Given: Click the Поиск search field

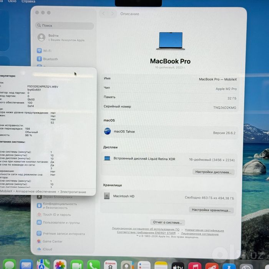Looking at the screenshot, I should [65, 26].
